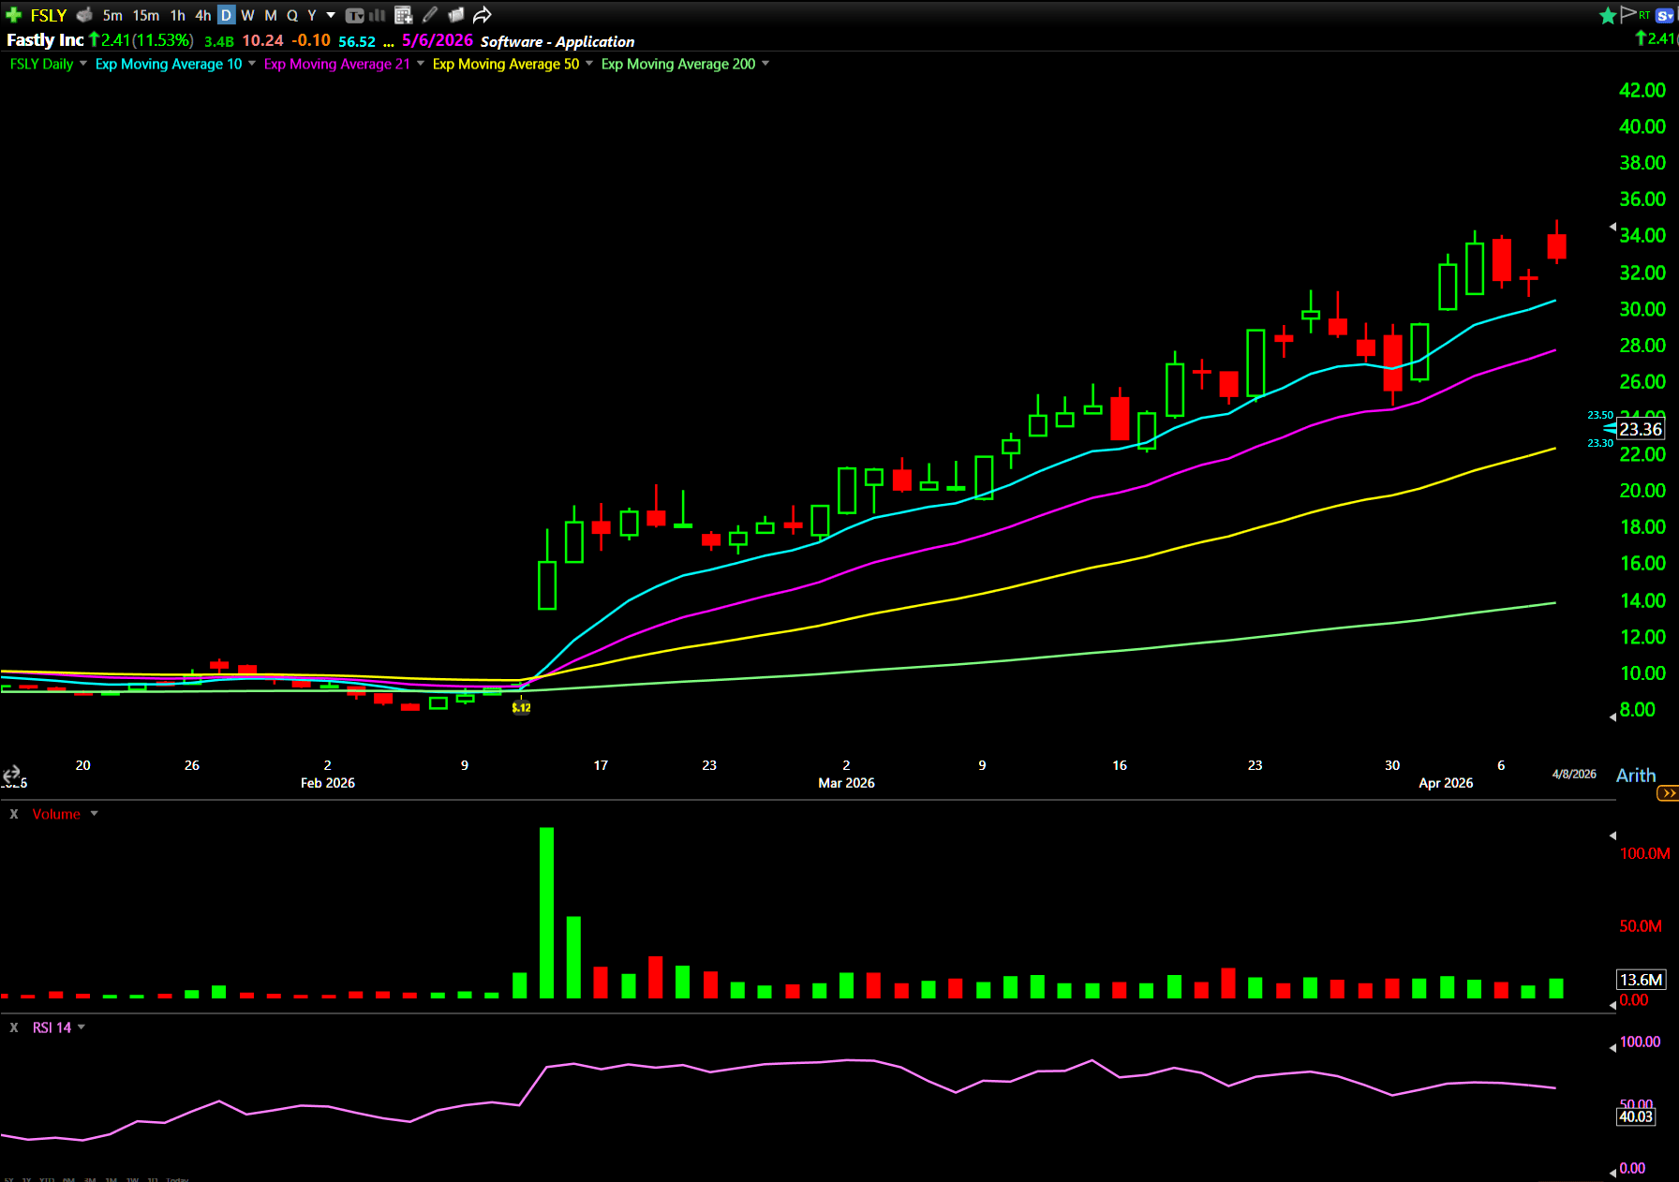The image size is (1679, 1182).
Task: Click the horizontal-arrows time scale icon
Action: pos(11,774)
